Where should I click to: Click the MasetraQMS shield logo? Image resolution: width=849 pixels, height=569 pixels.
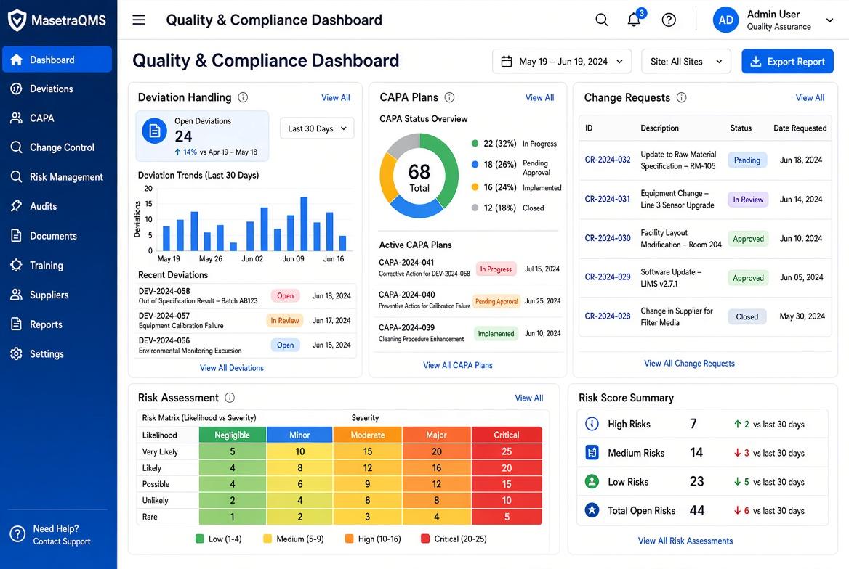[17, 20]
